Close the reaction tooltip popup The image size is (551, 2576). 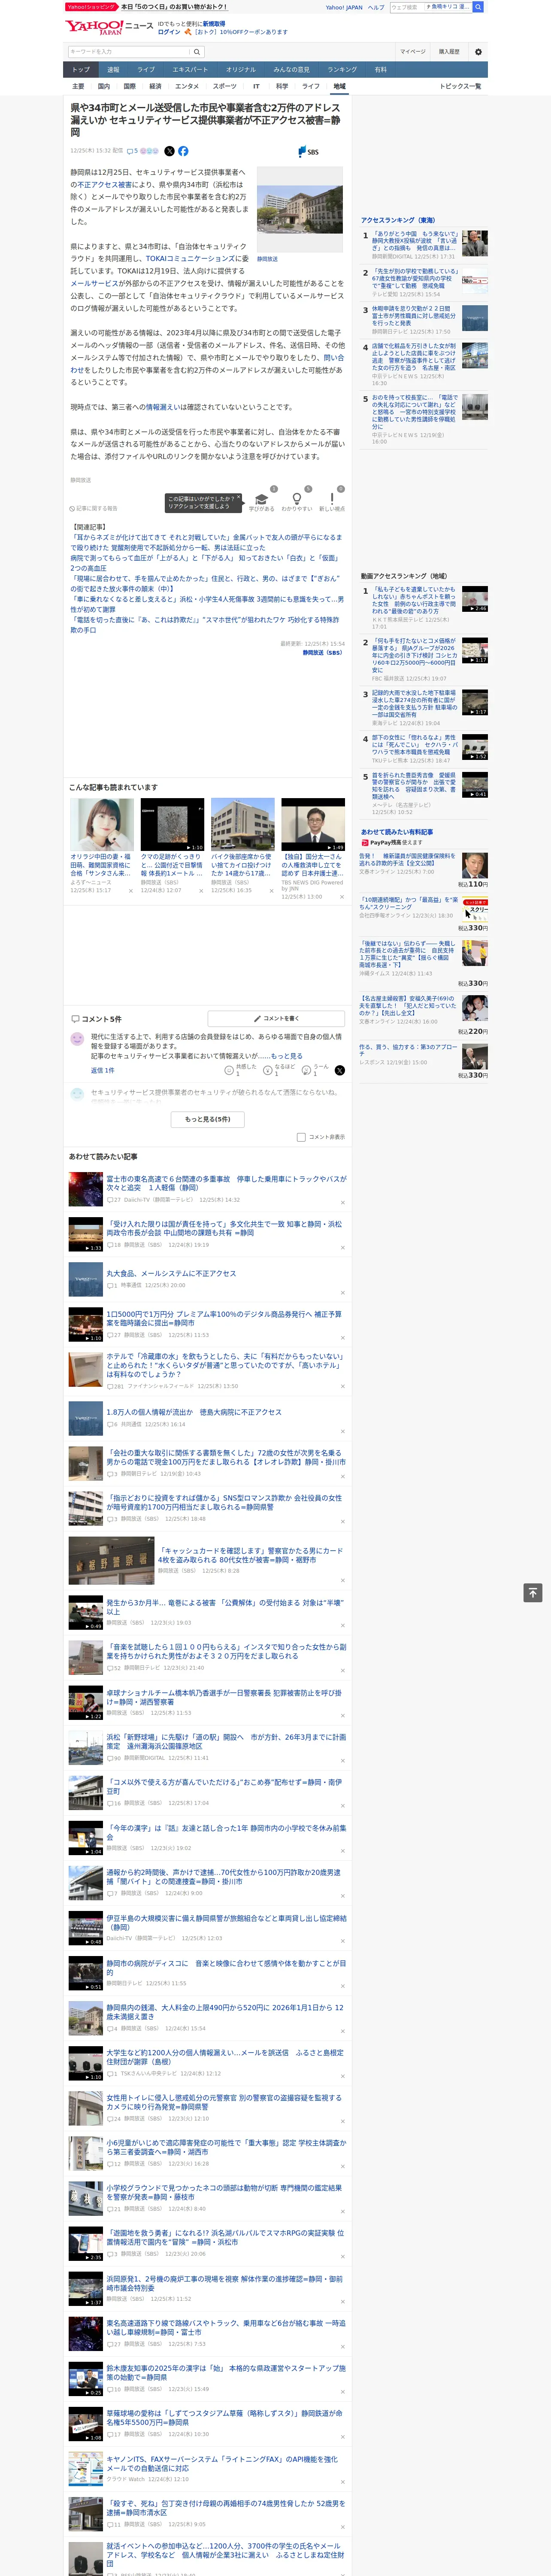click(x=239, y=498)
